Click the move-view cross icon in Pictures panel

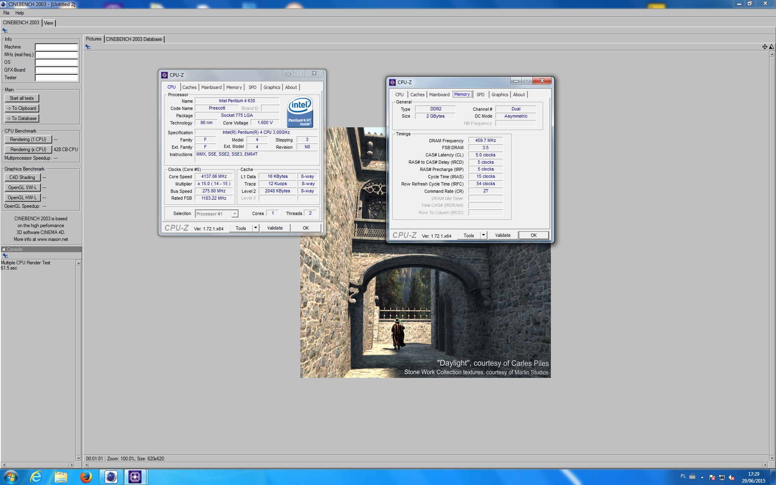click(764, 47)
